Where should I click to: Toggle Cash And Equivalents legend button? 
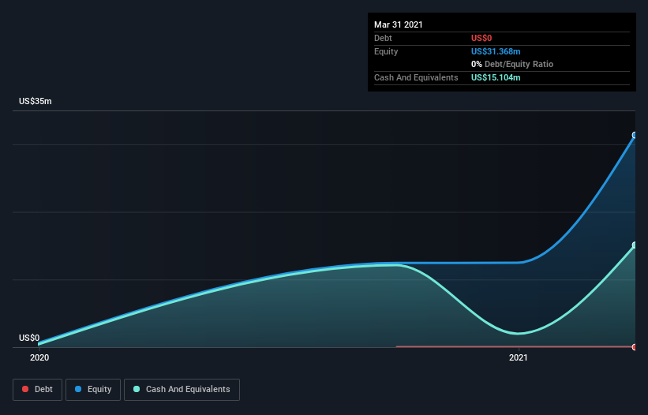pos(182,390)
